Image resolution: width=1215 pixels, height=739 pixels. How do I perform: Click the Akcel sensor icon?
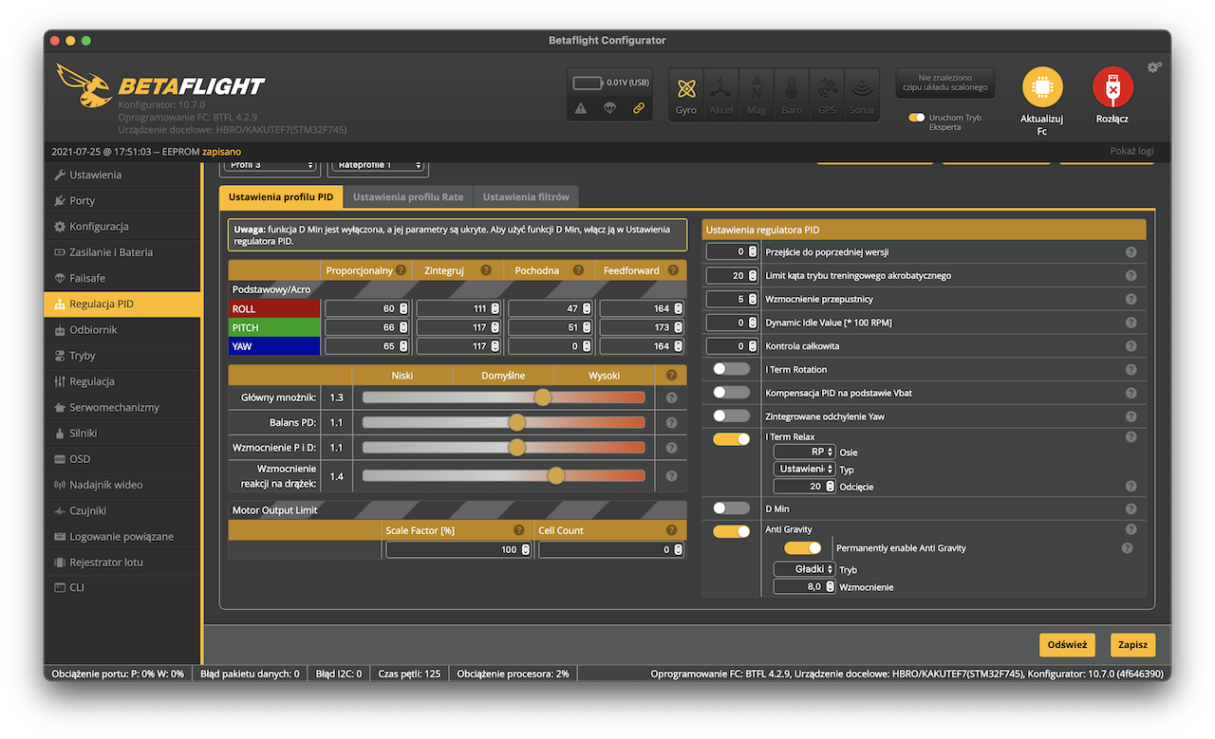point(721,95)
